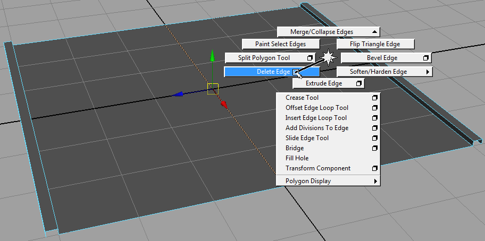The width and height of the screenshot is (485, 241).
Task: Click the blue Z-axis manipulator arrow
Action: [179, 94]
